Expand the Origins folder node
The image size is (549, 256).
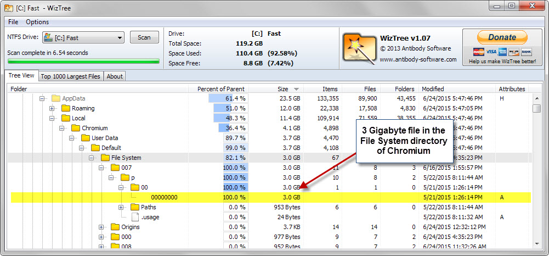tap(101, 227)
